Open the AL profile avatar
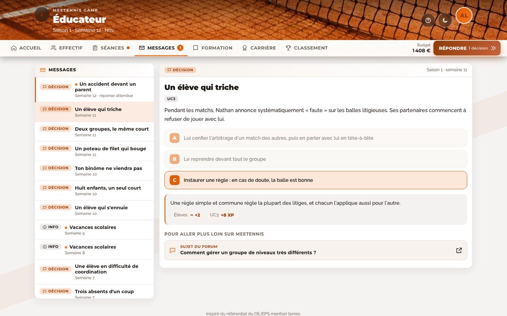The image size is (507, 316). (x=464, y=16)
